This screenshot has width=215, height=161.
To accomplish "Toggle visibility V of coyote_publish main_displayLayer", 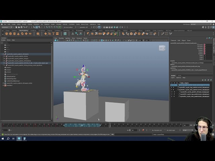I will [172, 92].
